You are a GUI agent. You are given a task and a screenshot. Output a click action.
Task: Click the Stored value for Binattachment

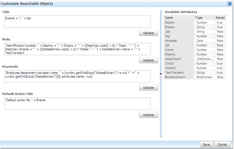pyautogui.click(x=220, y=77)
